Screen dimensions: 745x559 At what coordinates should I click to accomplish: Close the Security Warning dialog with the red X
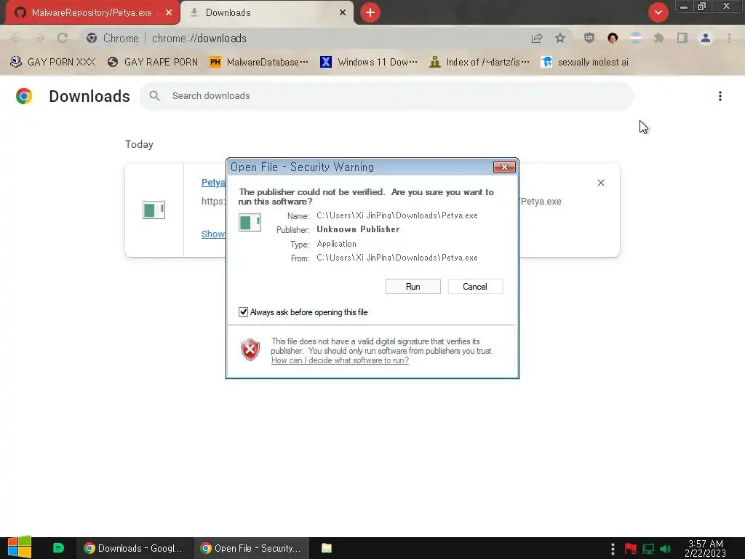click(504, 167)
